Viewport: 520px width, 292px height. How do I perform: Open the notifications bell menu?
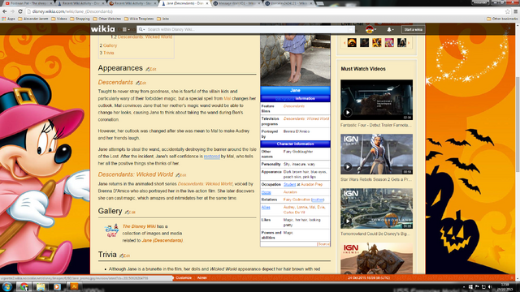390,29
